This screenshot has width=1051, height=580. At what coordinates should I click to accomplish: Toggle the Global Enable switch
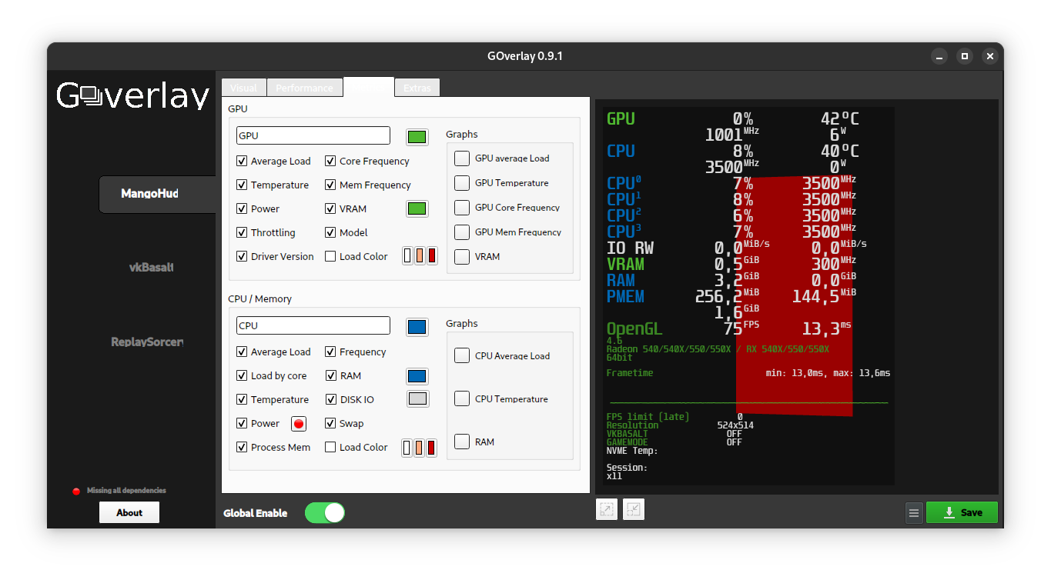[325, 513]
